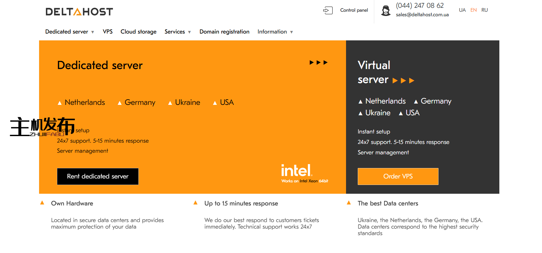542x253 pixels.
Task: Click the sales email address link
Action: click(422, 15)
